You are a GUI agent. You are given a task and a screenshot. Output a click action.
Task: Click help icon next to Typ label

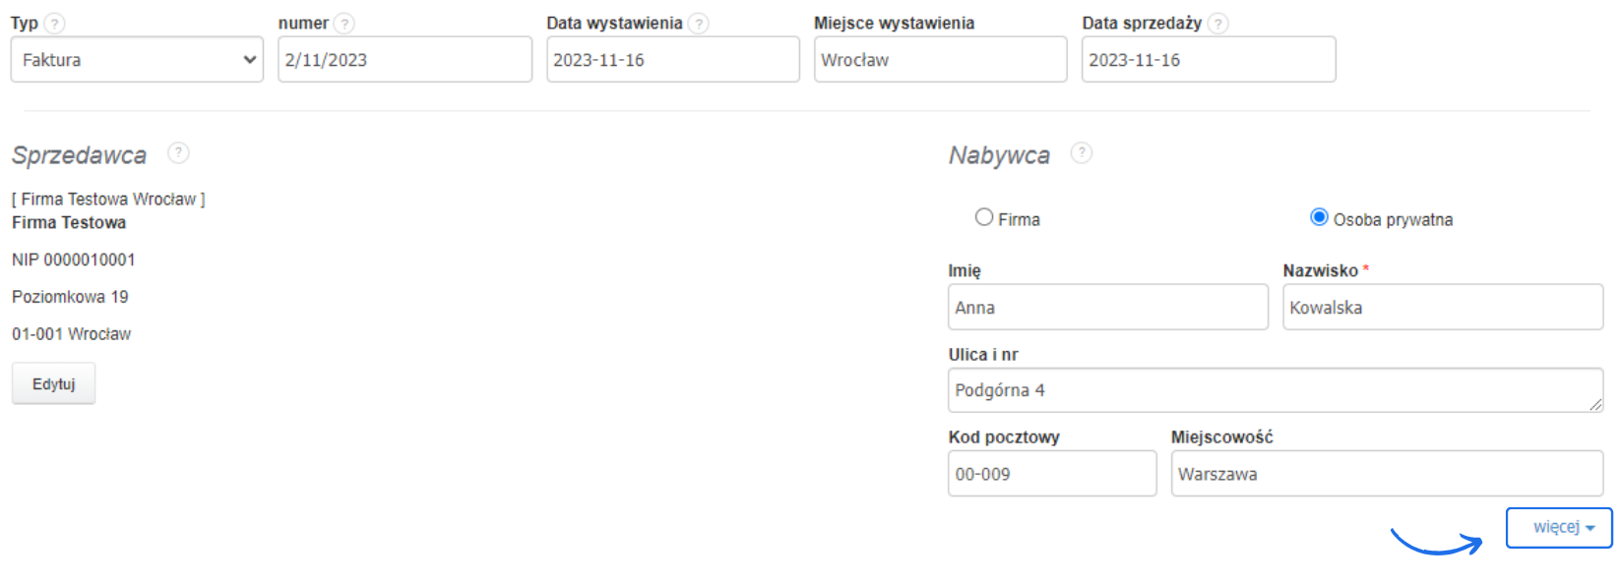[x=55, y=24]
